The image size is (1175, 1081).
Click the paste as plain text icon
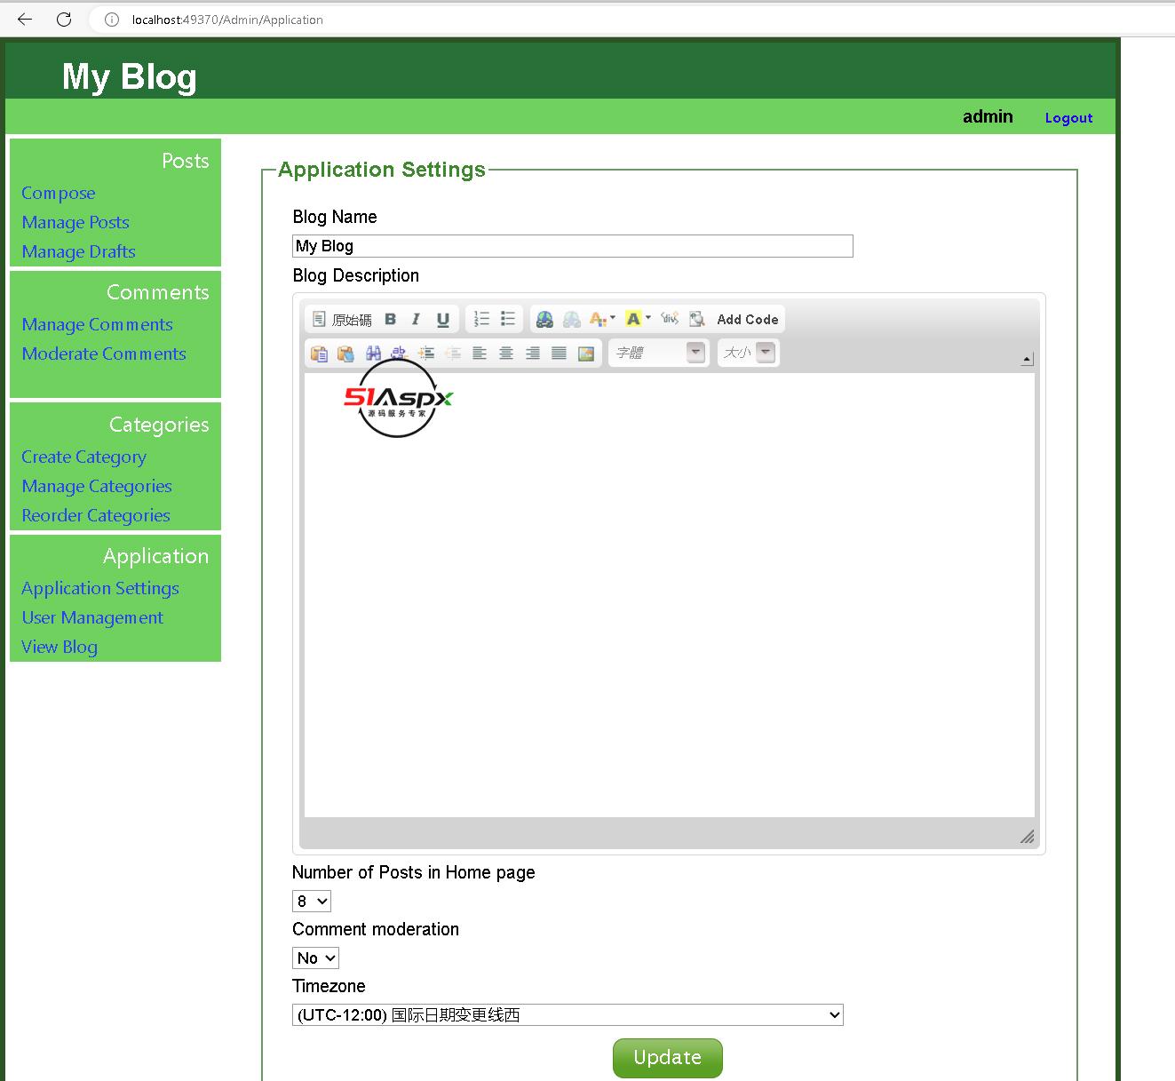319,354
